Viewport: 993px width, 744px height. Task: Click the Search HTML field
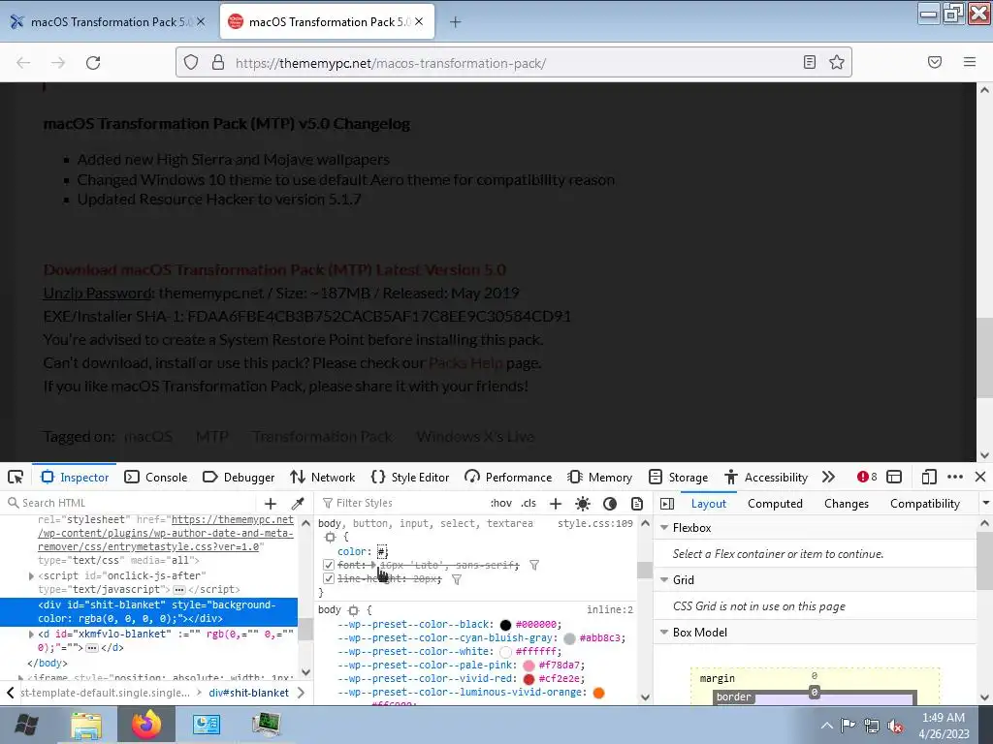coord(133,503)
